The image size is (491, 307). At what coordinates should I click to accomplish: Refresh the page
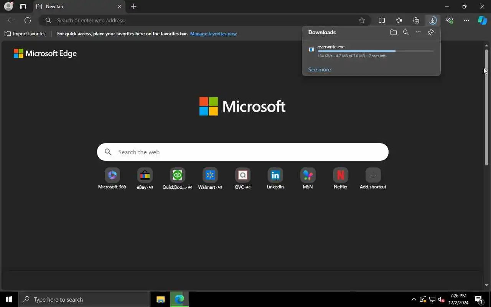pyautogui.click(x=28, y=20)
